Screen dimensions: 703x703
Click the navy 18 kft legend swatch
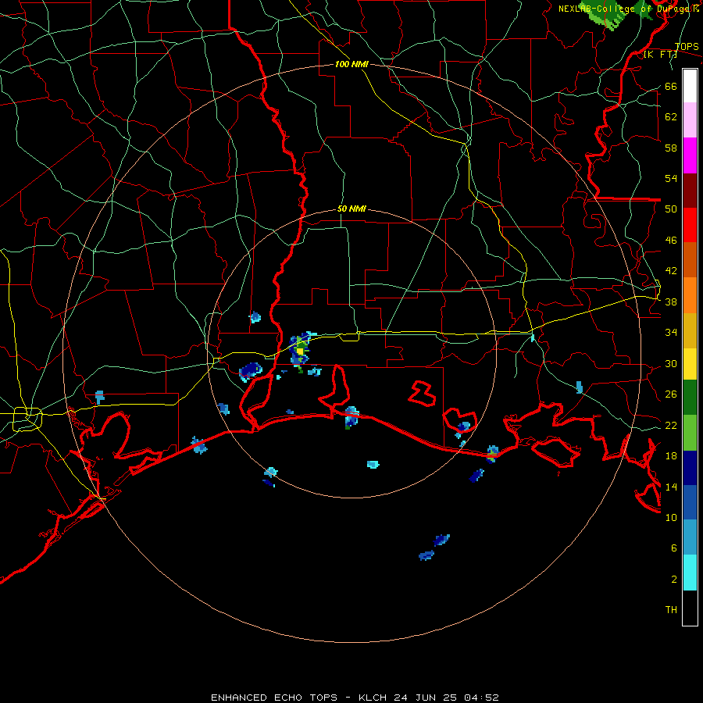690,468
